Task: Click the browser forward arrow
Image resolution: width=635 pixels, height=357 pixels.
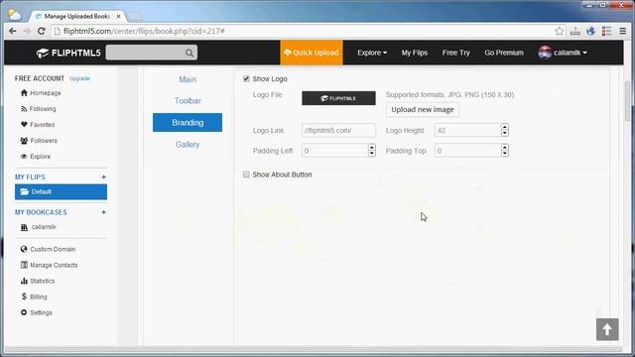Action: [27, 31]
